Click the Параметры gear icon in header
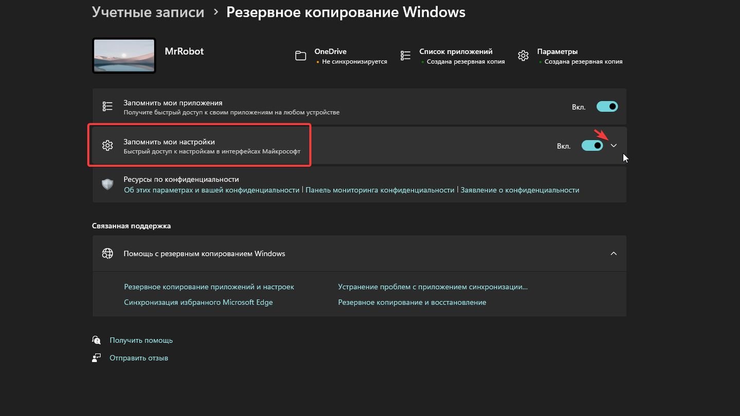Image resolution: width=740 pixels, height=416 pixels. tap(523, 55)
